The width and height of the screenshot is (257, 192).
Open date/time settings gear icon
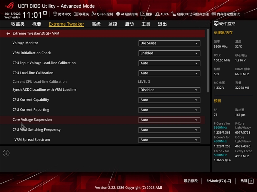coord(45,13)
